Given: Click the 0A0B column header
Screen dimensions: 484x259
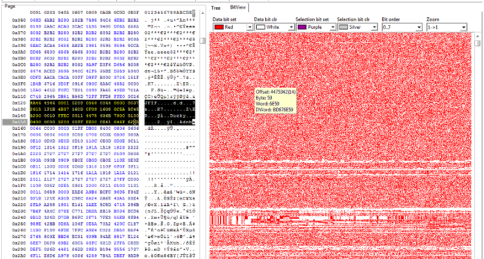Looking at the screenshot, I should (105, 13).
